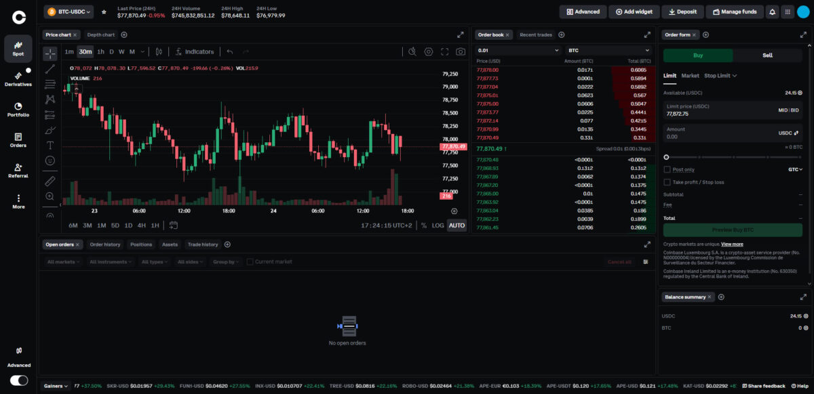Screen dimensions: 814x394
Task: Open the View more link
Action: (x=732, y=244)
